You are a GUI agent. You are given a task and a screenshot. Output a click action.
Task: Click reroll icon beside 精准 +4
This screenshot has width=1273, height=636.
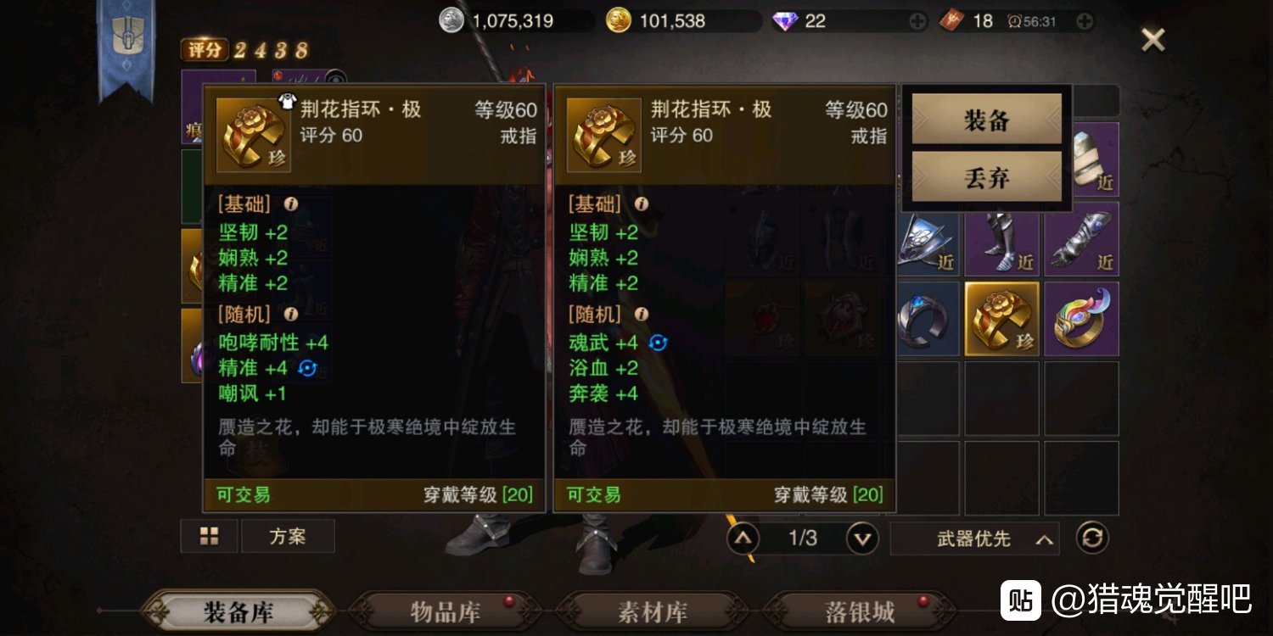tap(307, 368)
